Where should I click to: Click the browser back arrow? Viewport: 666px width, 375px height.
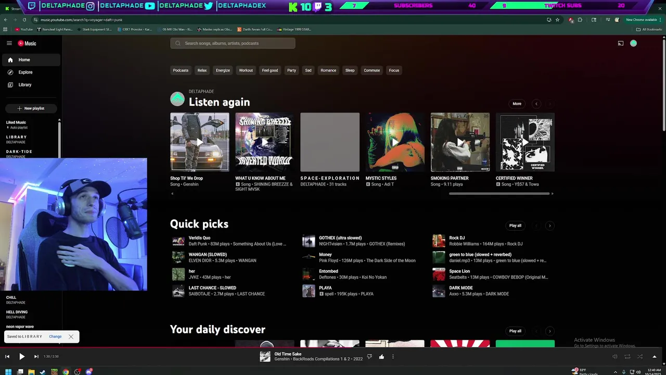[x=6, y=20]
